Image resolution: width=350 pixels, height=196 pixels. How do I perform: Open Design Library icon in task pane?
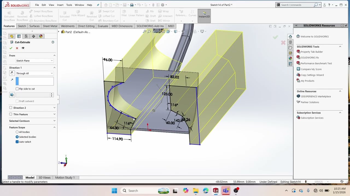290,42
